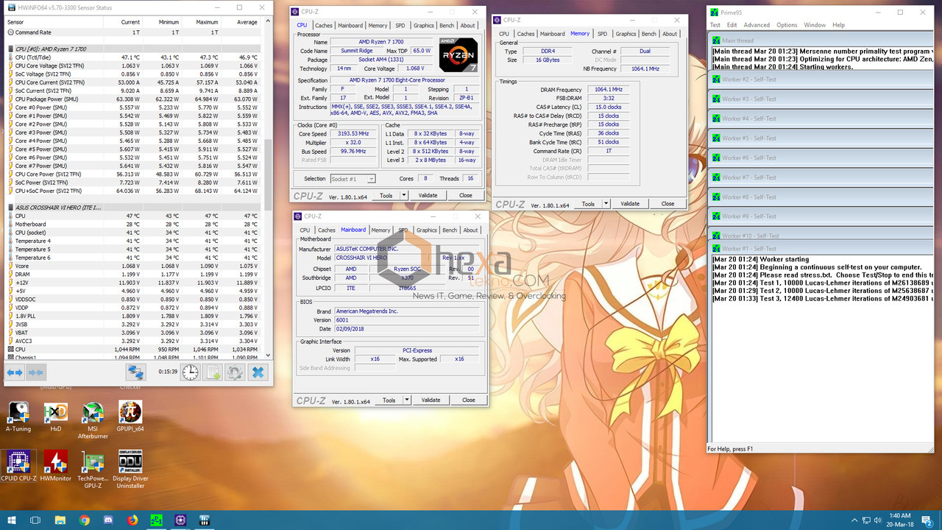This screenshot has width=942, height=530.
Task: Switch to HWiNFO via taskbar icon
Action: tap(205, 520)
